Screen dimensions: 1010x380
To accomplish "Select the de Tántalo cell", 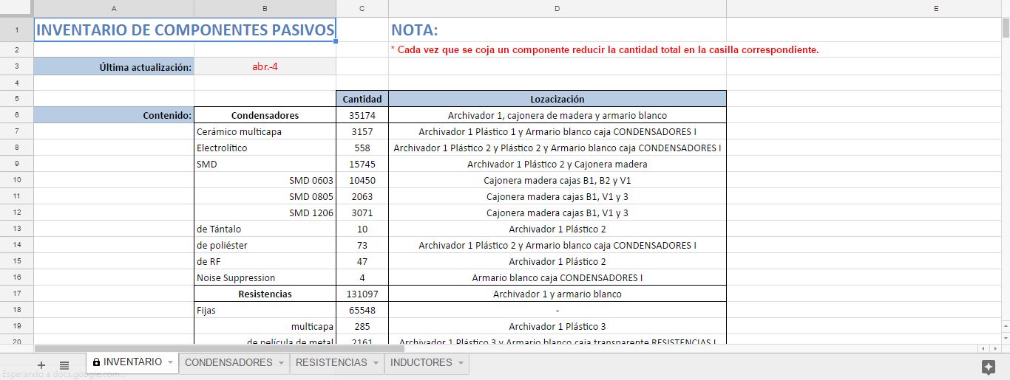I will pos(265,229).
